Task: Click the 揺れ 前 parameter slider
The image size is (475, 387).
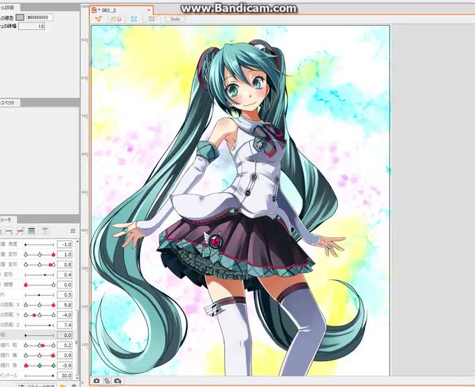Action: [x=39, y=345]
